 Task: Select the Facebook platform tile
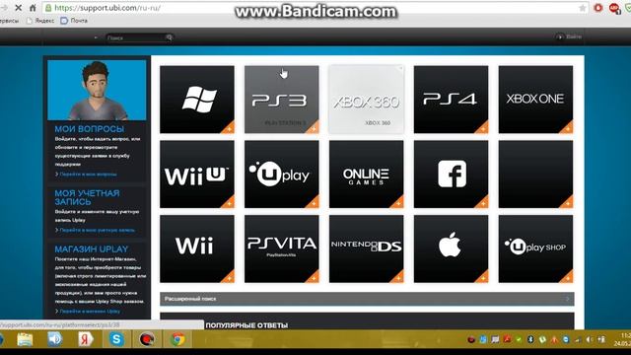coord(452,175)
